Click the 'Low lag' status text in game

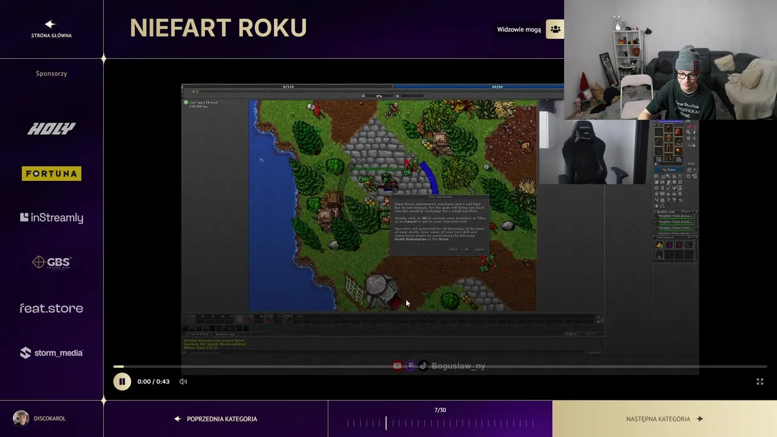click(x=203, y=102)
